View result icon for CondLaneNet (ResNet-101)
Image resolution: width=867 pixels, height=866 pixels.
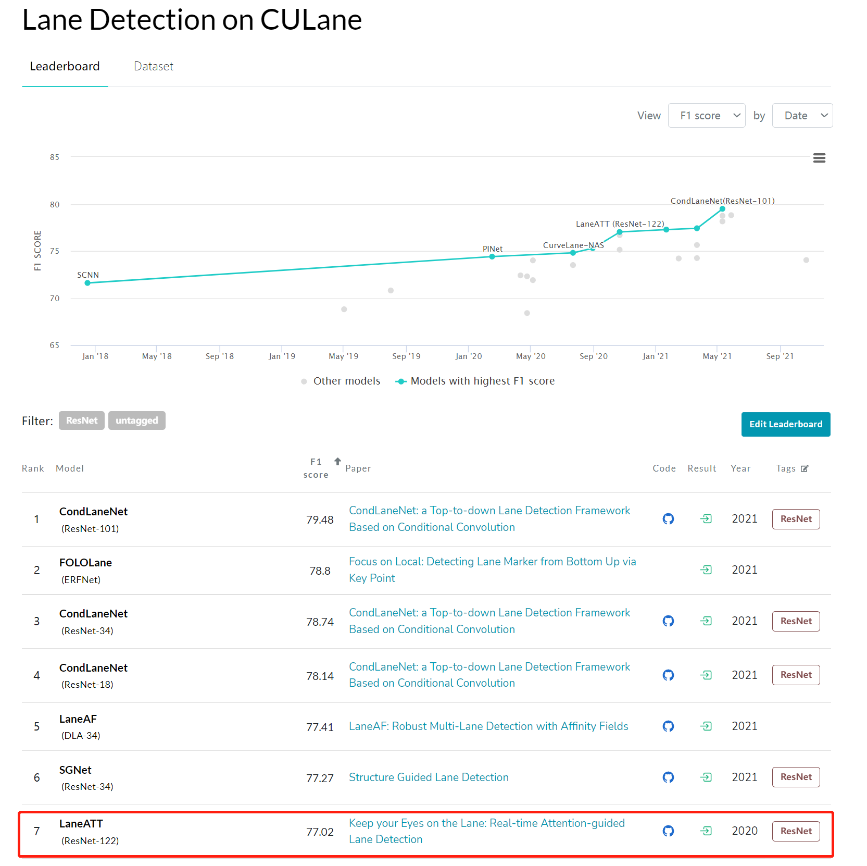tap(706, 519)
